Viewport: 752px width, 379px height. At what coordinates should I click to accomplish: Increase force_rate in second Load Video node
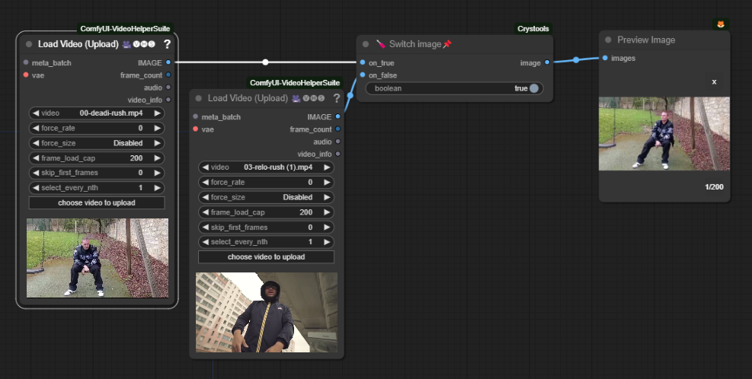click(x=327, y=182)
